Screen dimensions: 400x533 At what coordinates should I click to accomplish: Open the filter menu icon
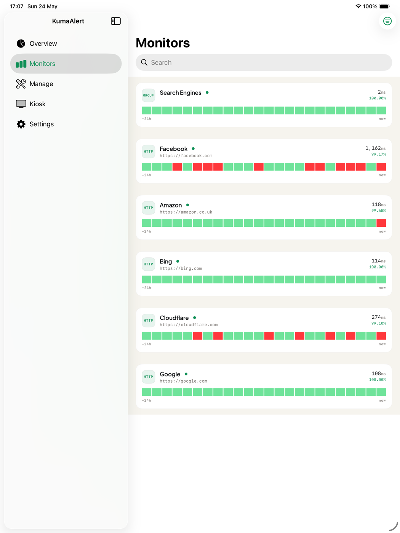click(x=387, y=21)
